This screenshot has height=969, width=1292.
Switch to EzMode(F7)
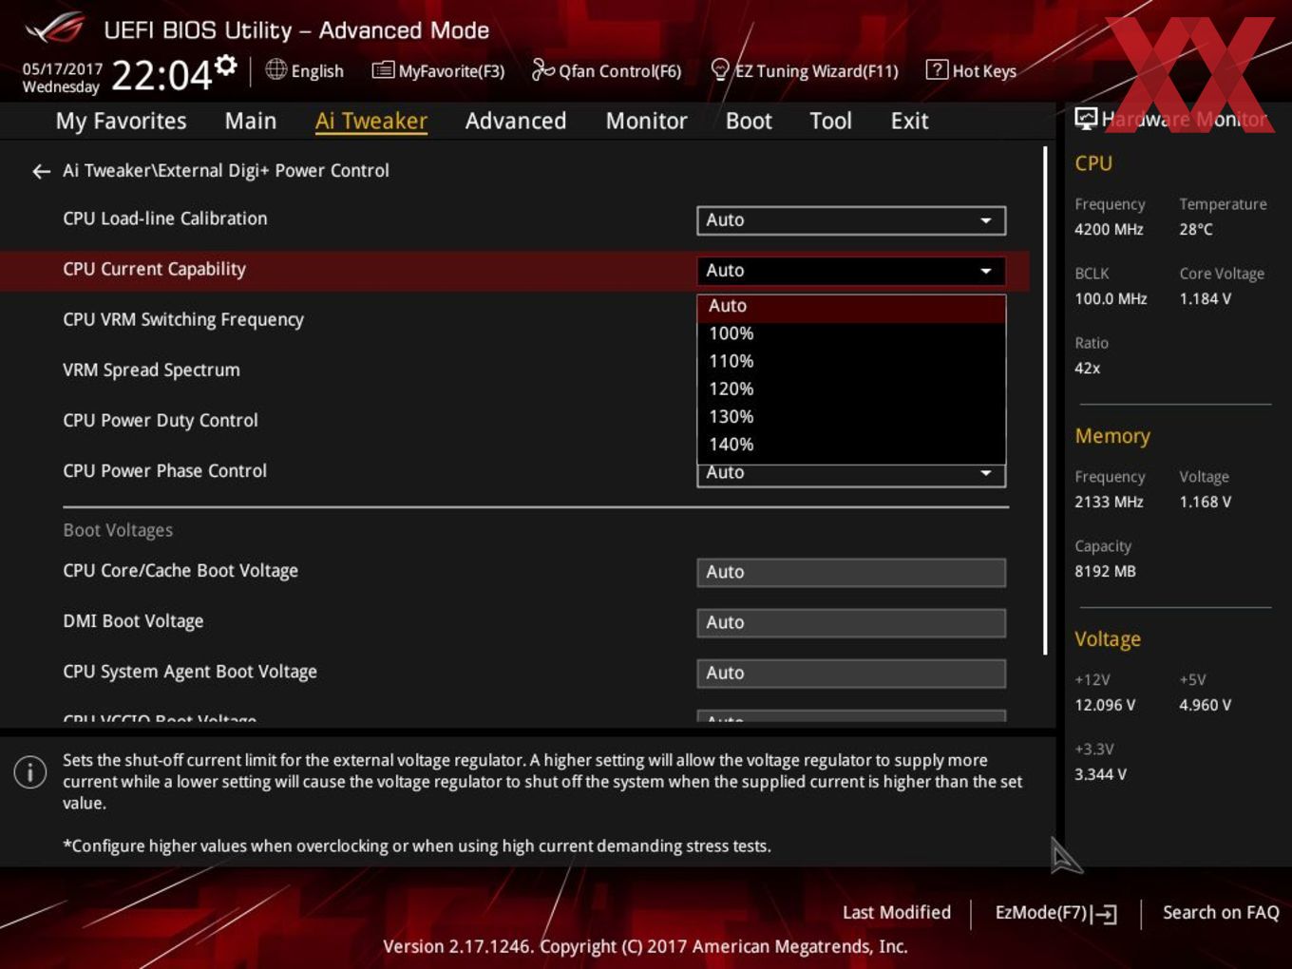coord(1055,913)
